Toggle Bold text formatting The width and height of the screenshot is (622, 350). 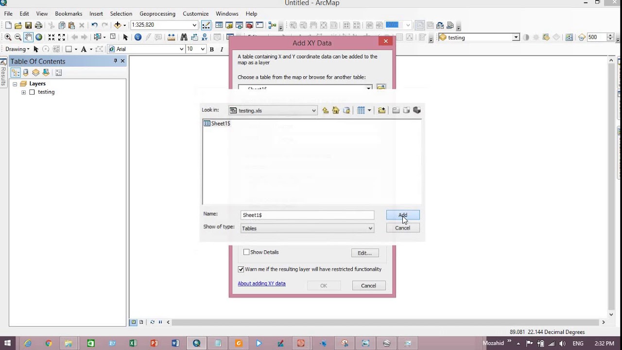pos(211,49)
